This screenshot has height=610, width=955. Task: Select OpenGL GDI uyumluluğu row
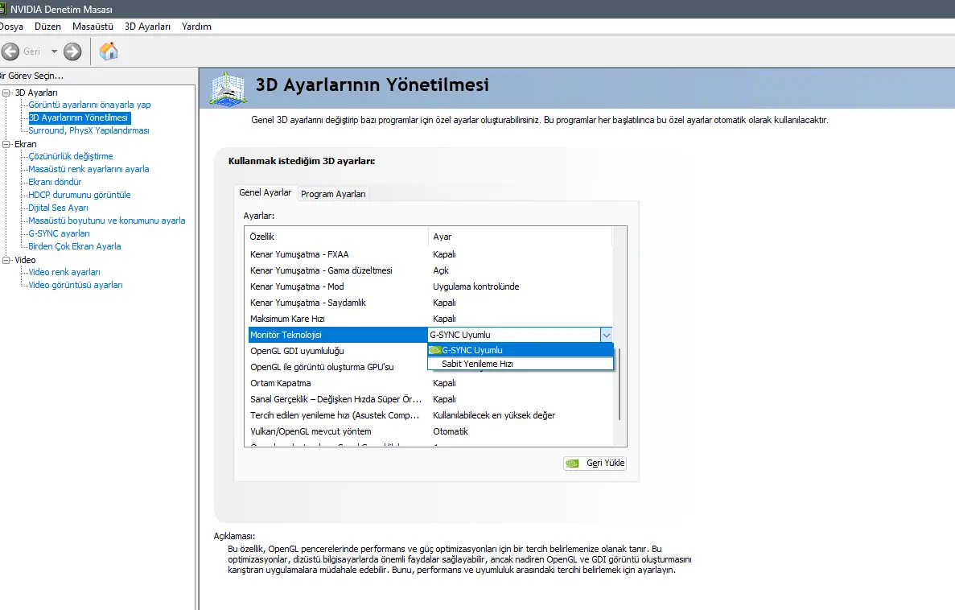coord(338,351)
